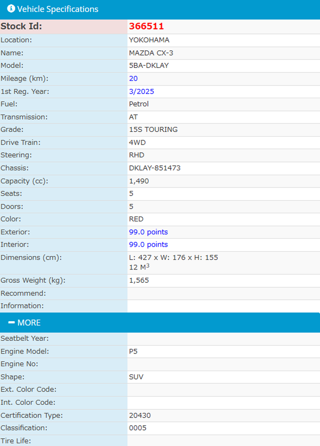320x446 pixels.
Task: Click the Seats value 5
Action: pos(131,194)
